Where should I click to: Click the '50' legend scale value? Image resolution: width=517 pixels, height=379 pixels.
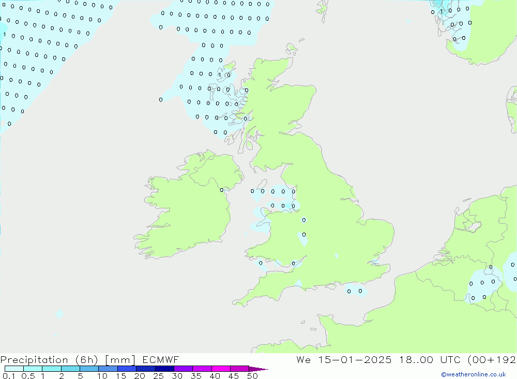pos(252,376)
